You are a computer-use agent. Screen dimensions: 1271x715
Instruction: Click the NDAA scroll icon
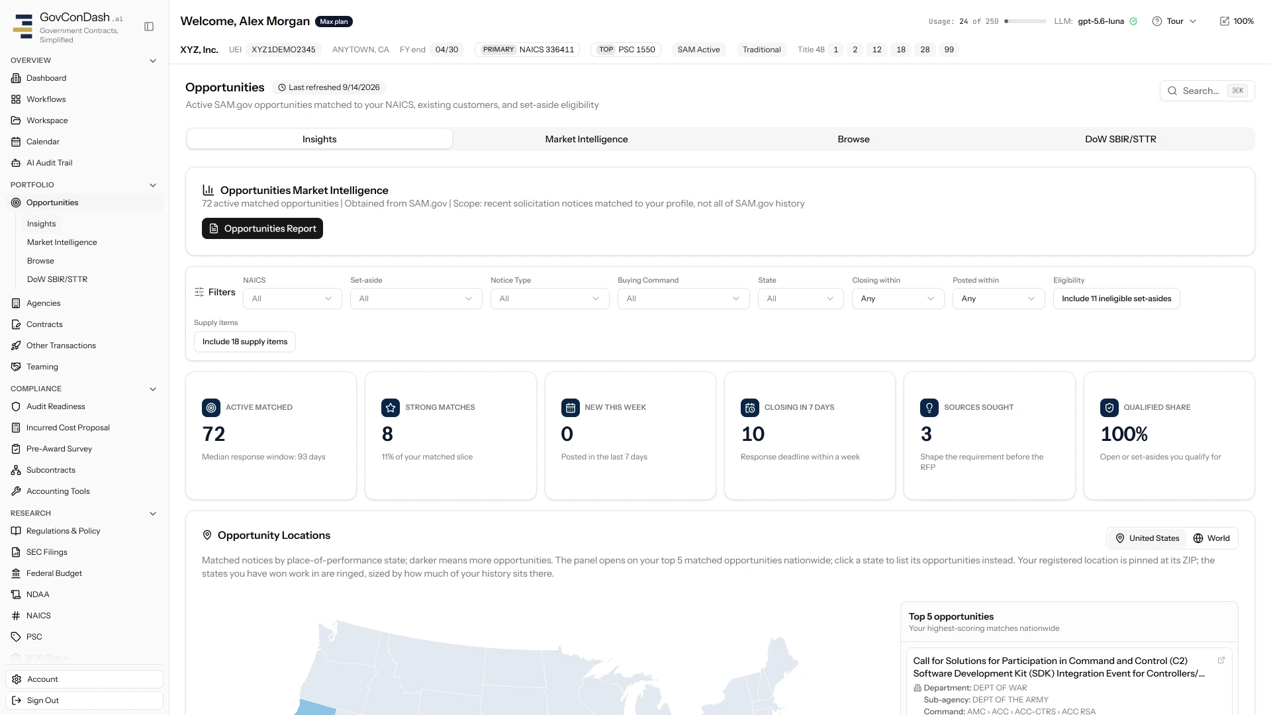(x=16, y=595)
